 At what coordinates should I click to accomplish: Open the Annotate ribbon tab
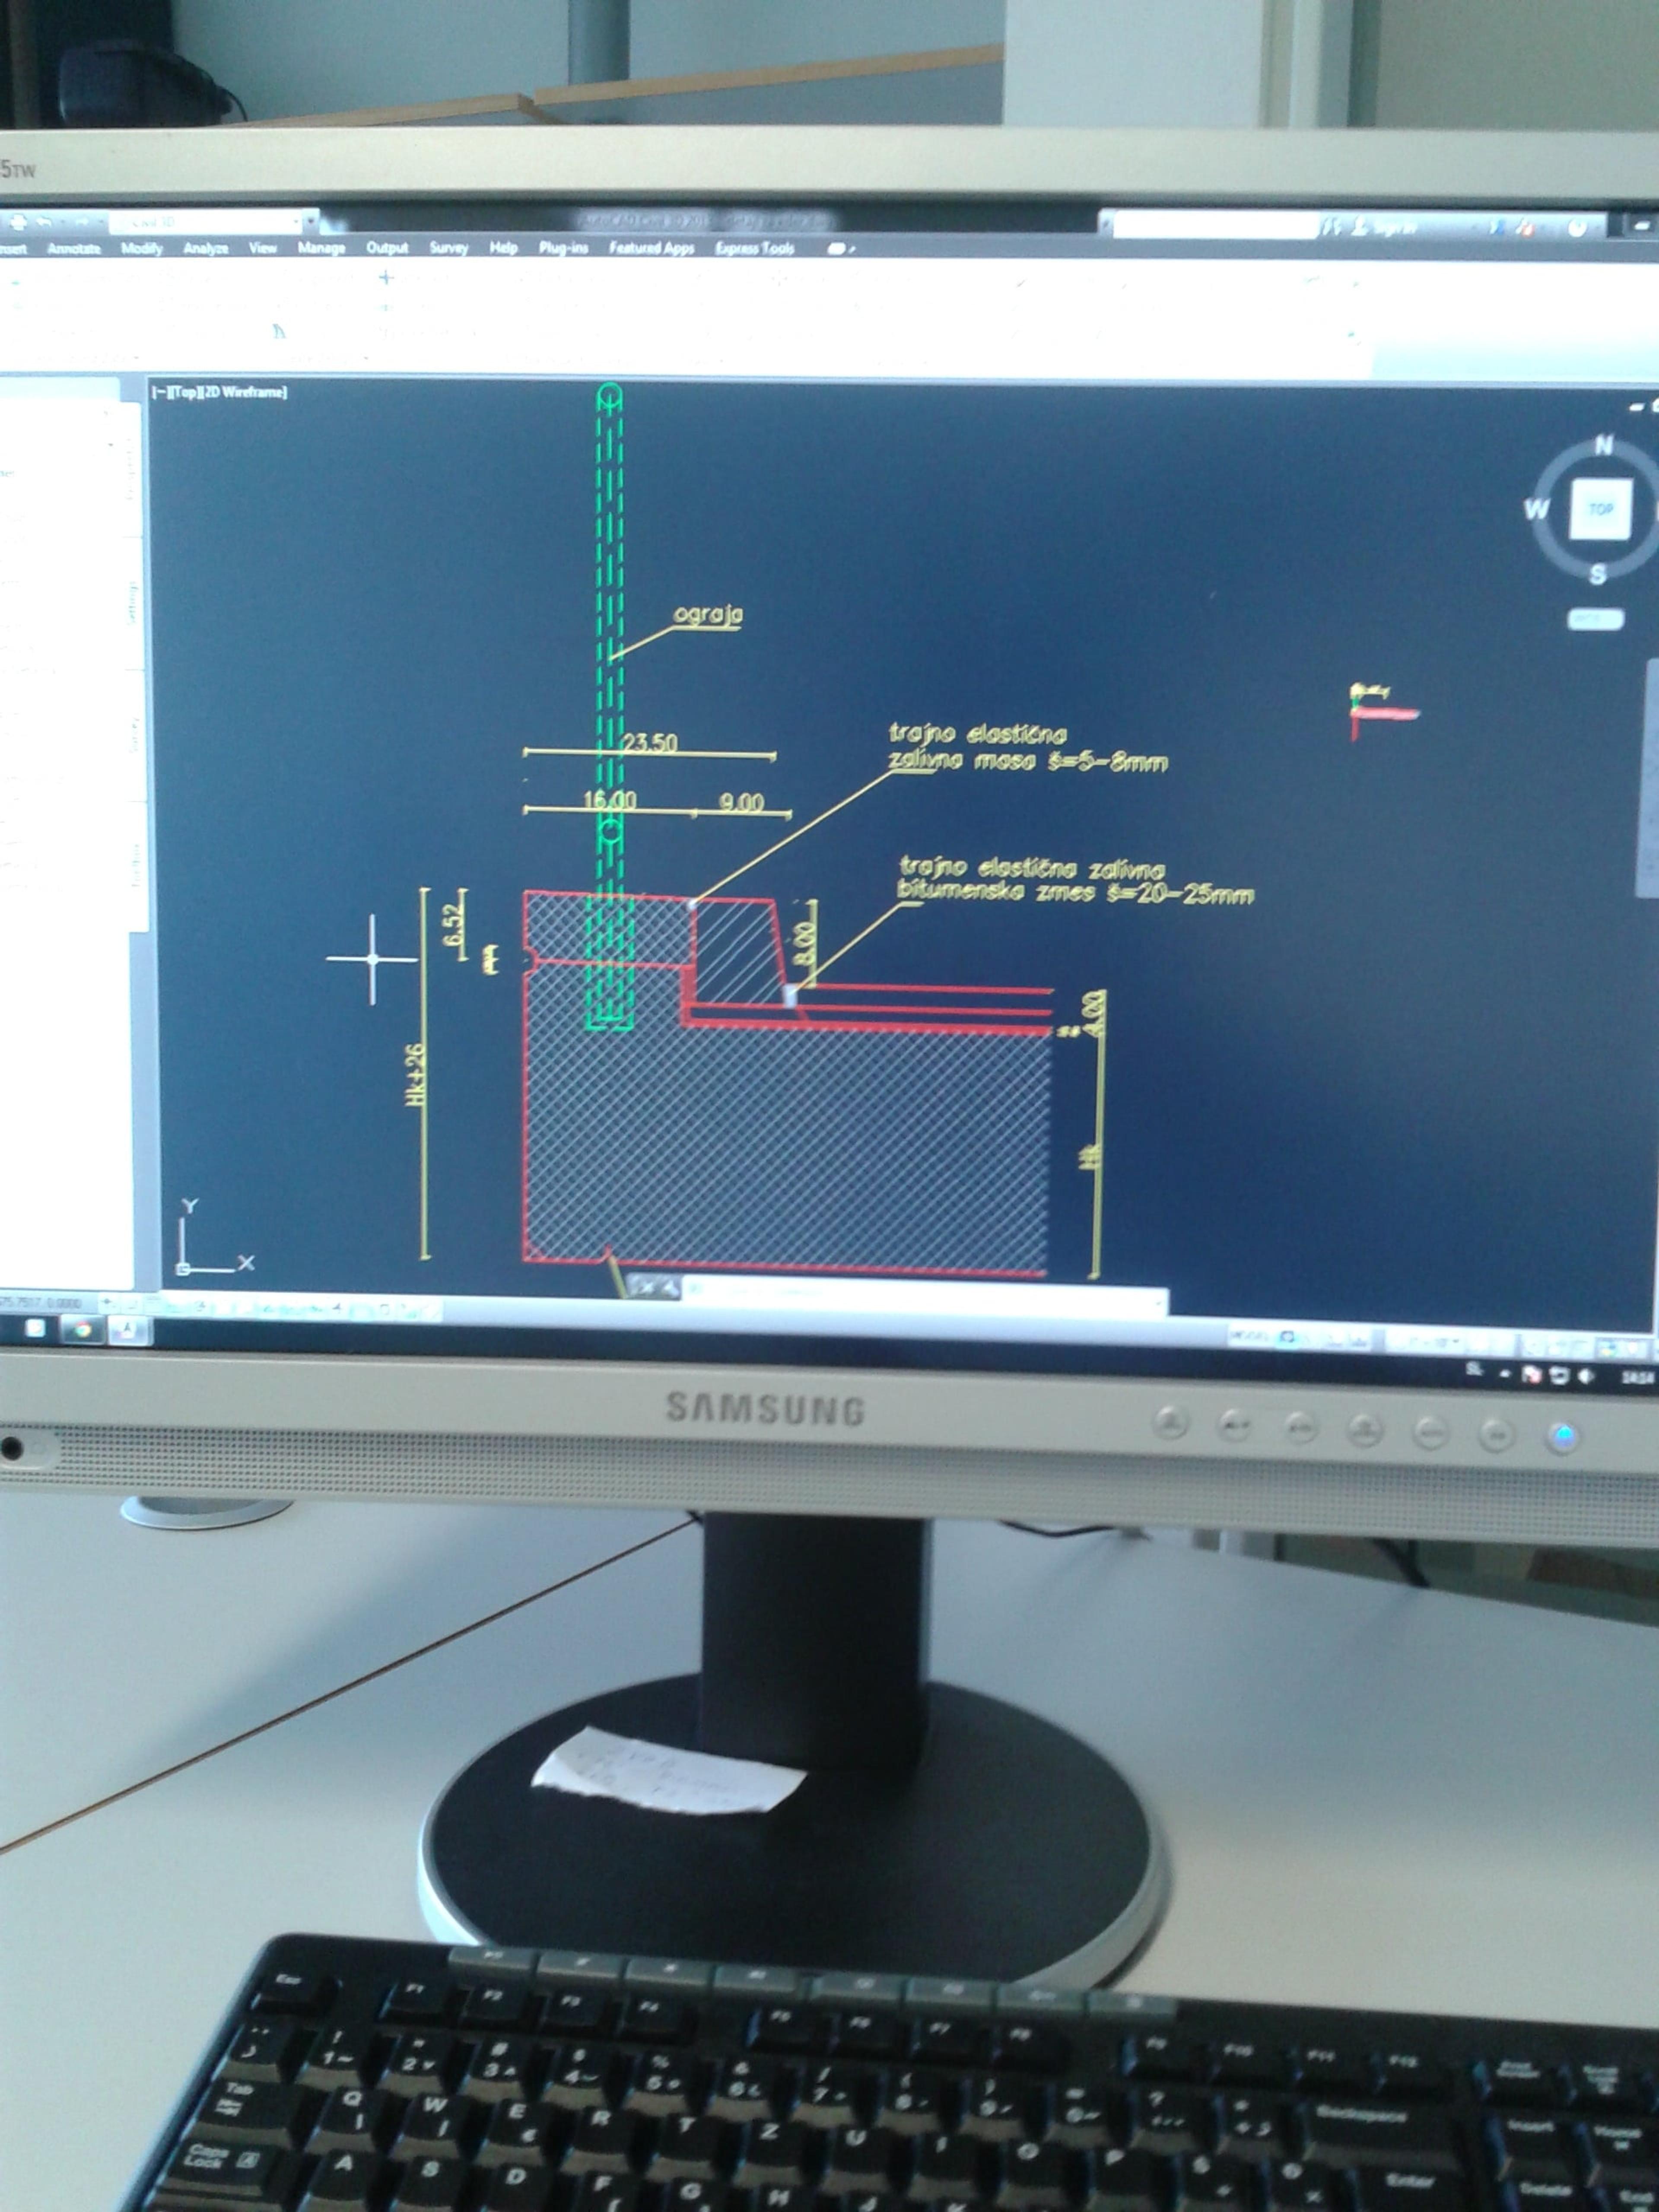[x=74, y=248]
